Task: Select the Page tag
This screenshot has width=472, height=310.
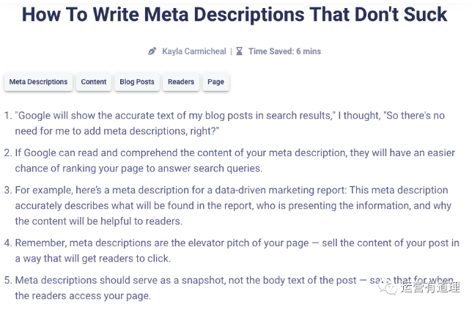Action: pyautogui.click(x=215, y=82)
